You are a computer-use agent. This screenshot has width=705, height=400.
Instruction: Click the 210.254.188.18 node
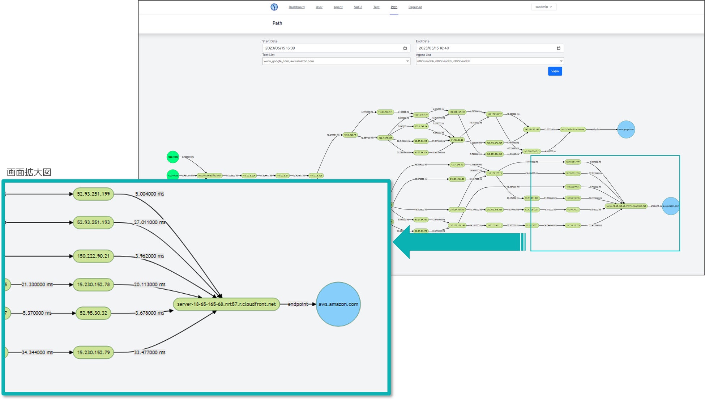457,210
